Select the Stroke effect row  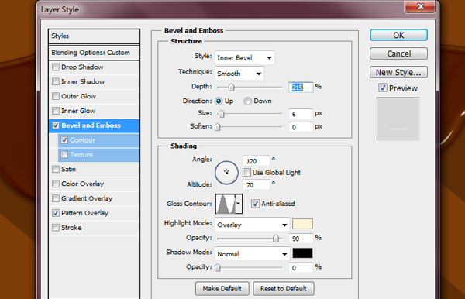tap(94, 228)
